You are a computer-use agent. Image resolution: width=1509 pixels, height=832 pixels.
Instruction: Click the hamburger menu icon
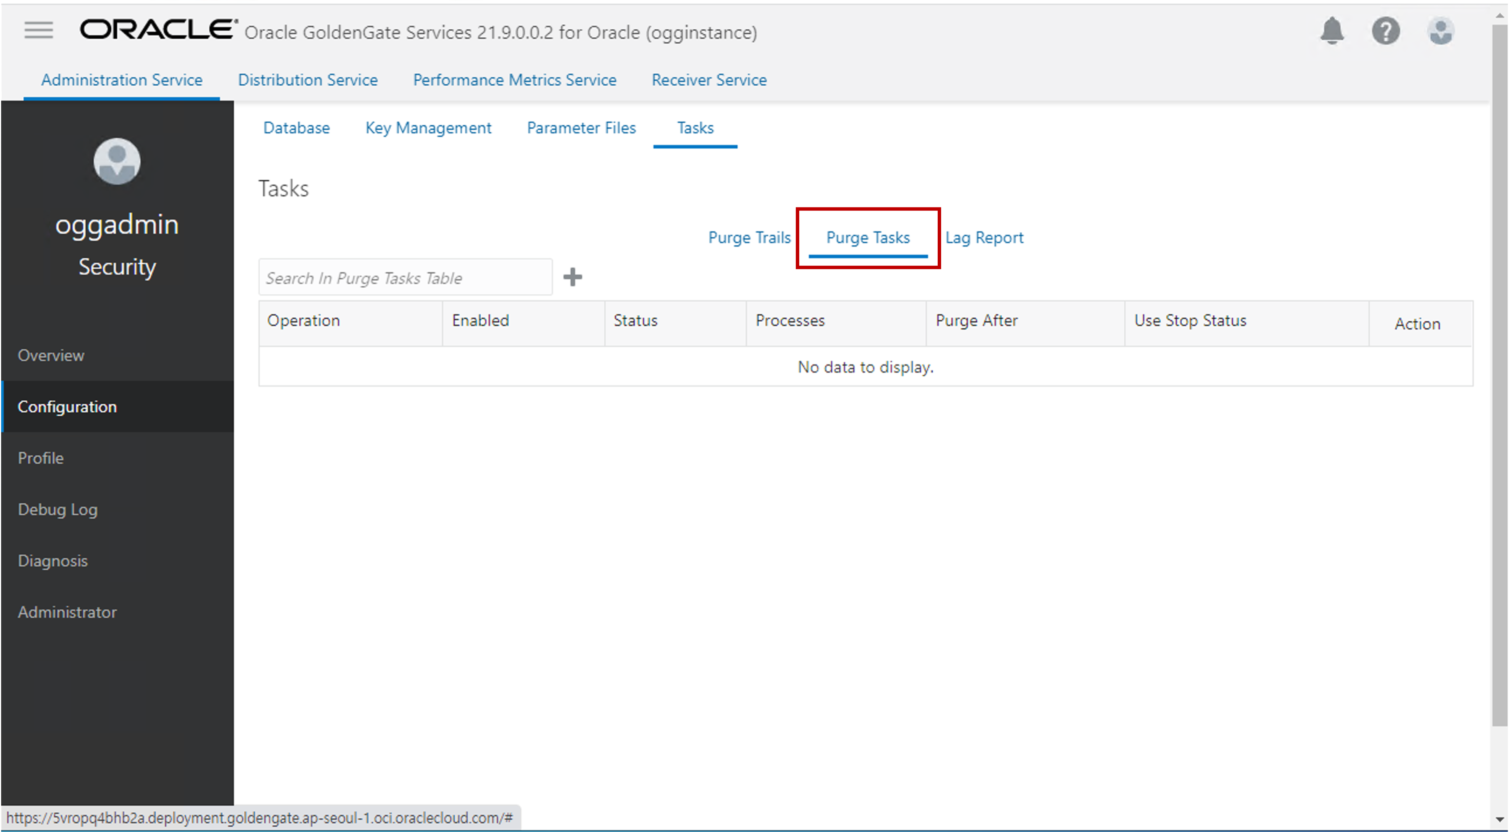coord(38,30)
